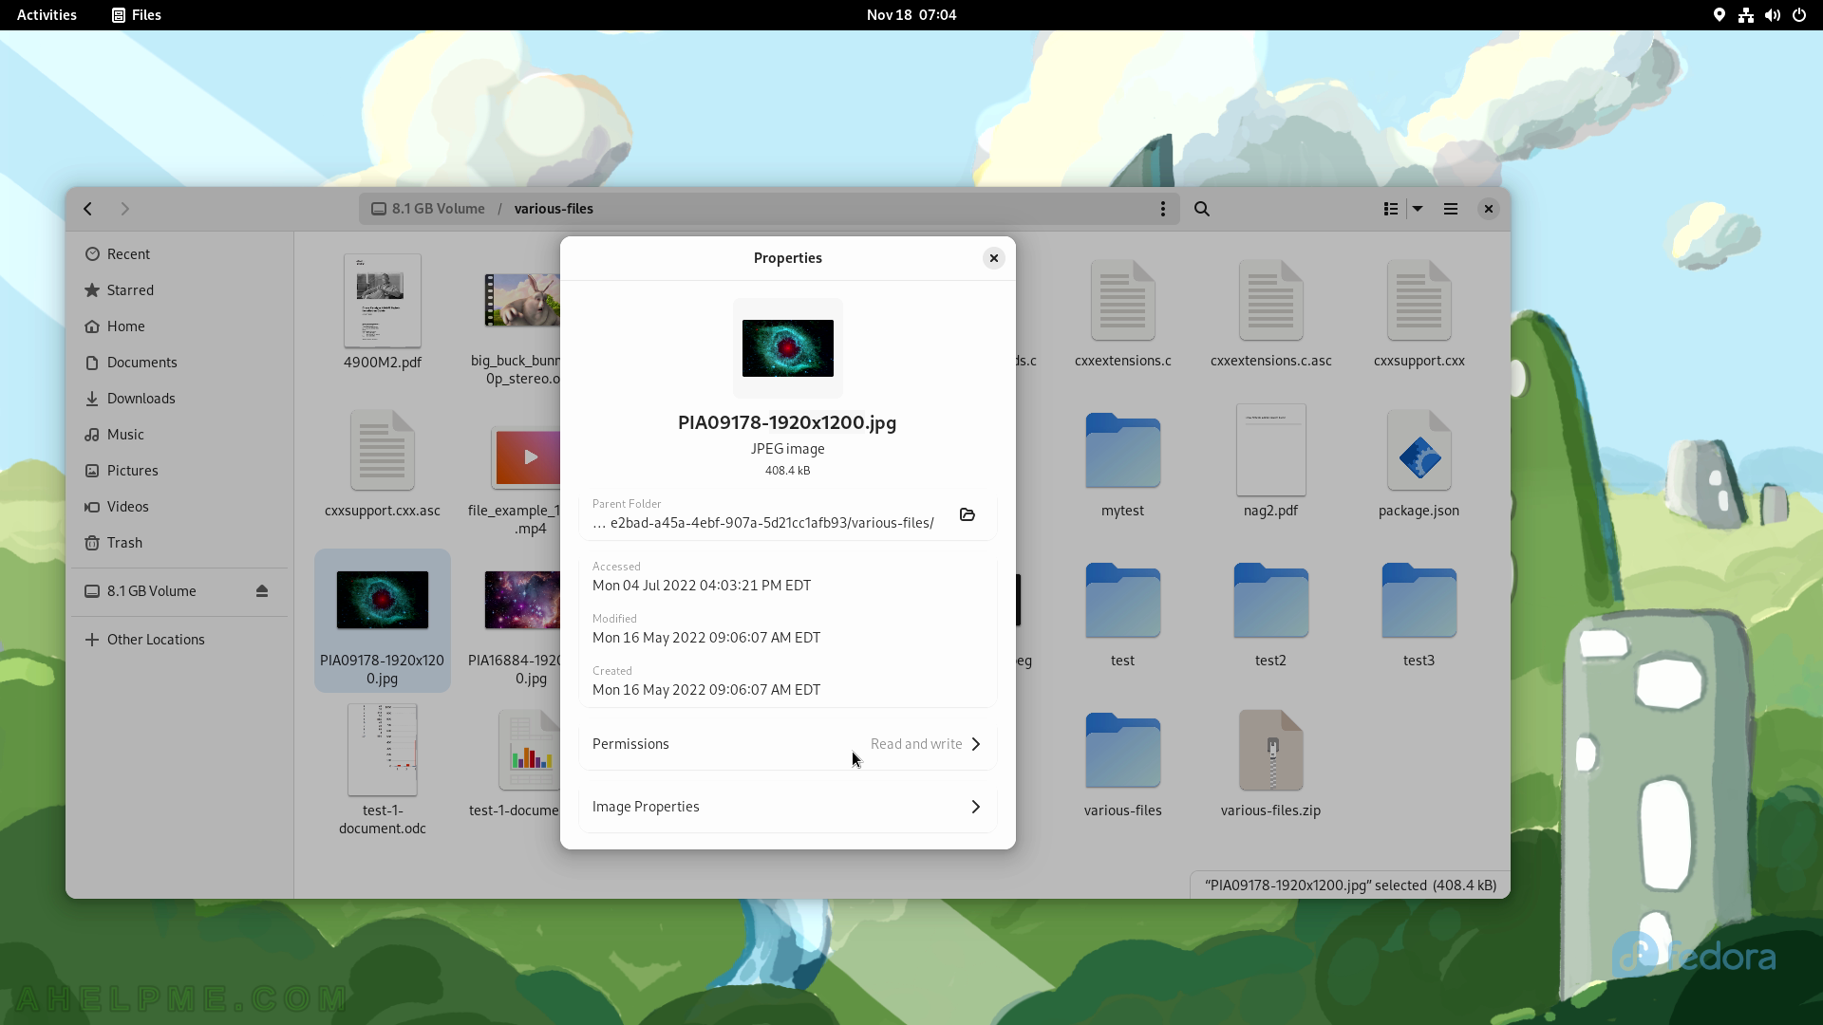Image resolution: width=1823 pixels, height=1025 pixels.
Task: Go back with the back arrow
Action: [88, 209]
